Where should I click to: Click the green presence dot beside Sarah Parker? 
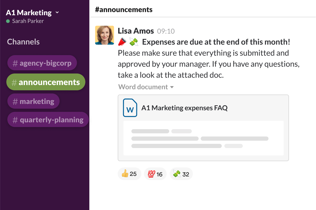pos(8,21)
